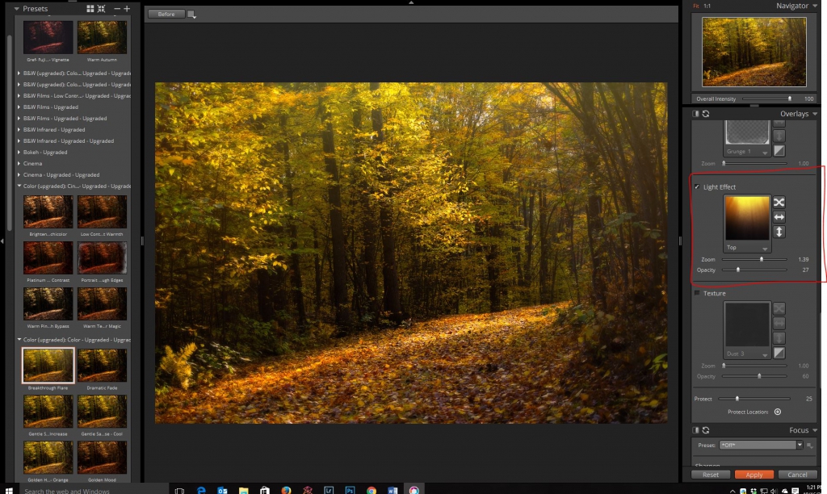Click the Protect Location target icon
The image size is (827, 494).
click(x=778, y=412)
